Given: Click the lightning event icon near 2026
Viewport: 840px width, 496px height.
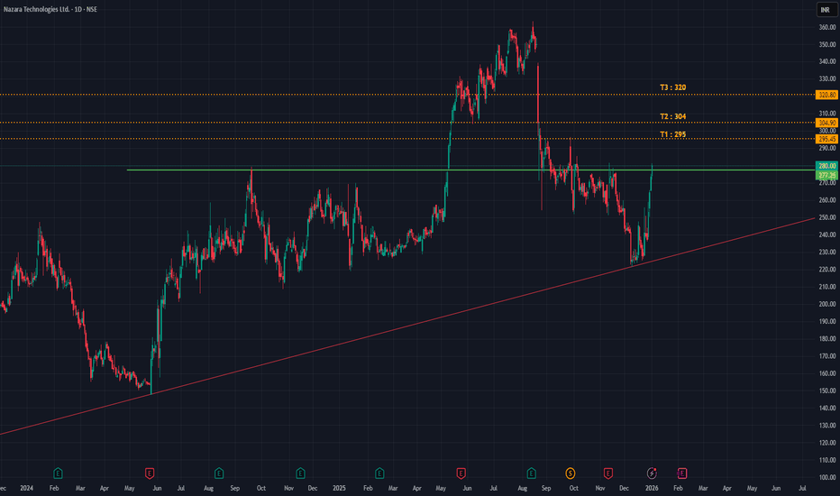Looking at the screenshot, I should coord(652,473).
